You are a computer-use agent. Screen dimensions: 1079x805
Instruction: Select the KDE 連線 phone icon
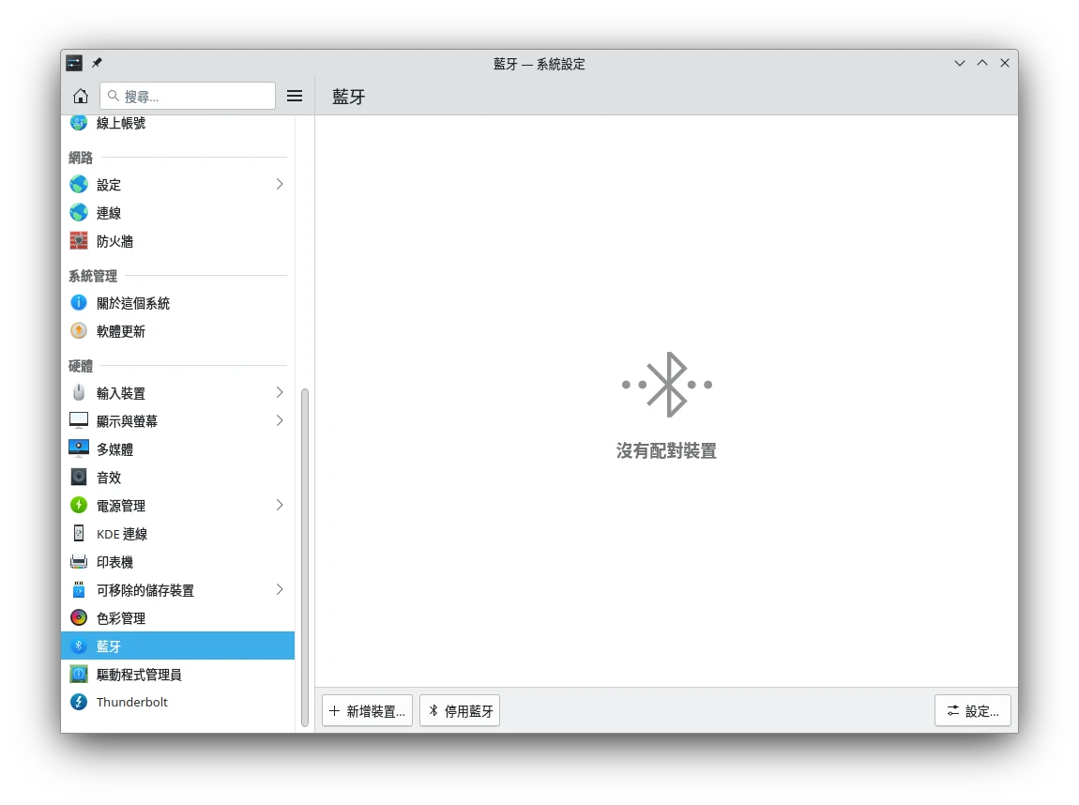[79, 534]
